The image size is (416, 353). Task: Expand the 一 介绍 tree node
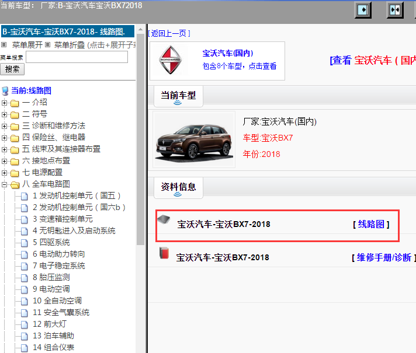(4, 103)
